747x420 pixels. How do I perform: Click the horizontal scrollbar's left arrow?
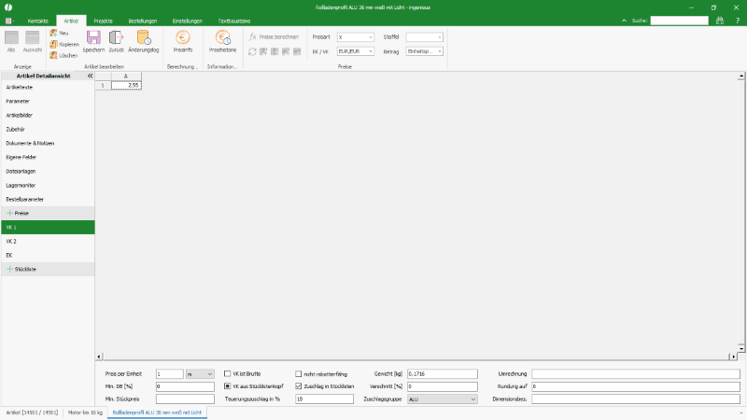tap(99, 357)
